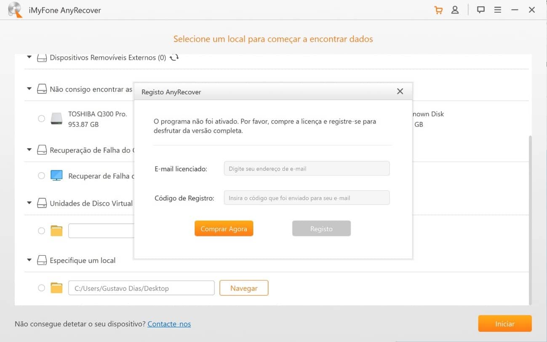Open the Contacte-nos link

click(169, 324)
